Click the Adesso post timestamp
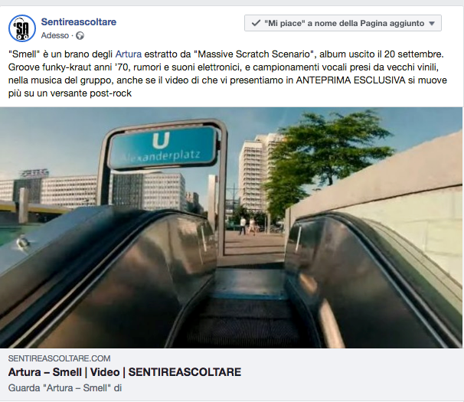The image size is (464, 402). tap(55, 35)
